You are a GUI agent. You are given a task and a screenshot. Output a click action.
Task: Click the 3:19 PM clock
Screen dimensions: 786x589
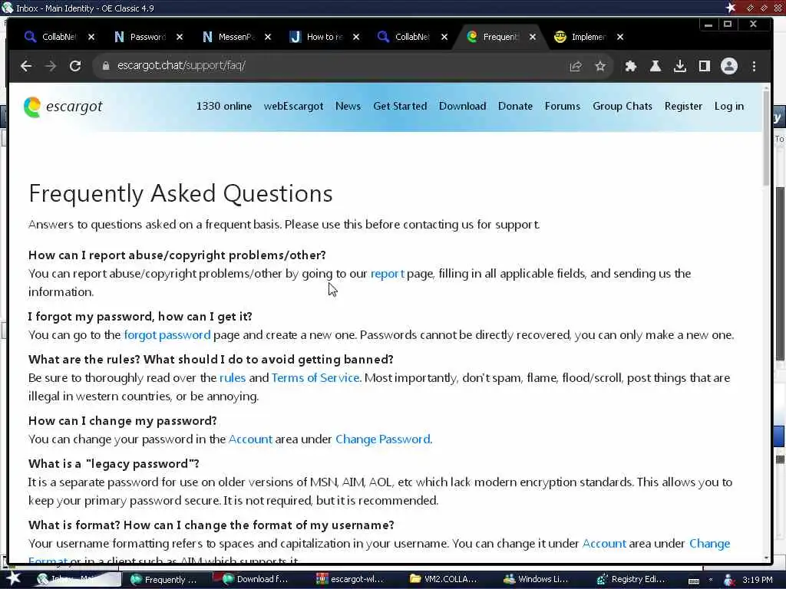tap(758, 580)
